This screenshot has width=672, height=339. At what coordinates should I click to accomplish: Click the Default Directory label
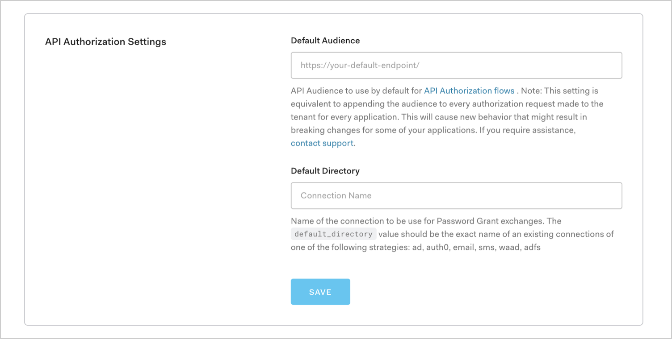coord(325,171)
